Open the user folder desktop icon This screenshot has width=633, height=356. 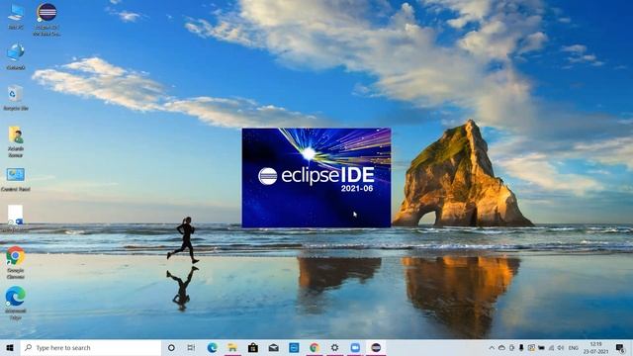pyautogui.click(x=16, y=141)
